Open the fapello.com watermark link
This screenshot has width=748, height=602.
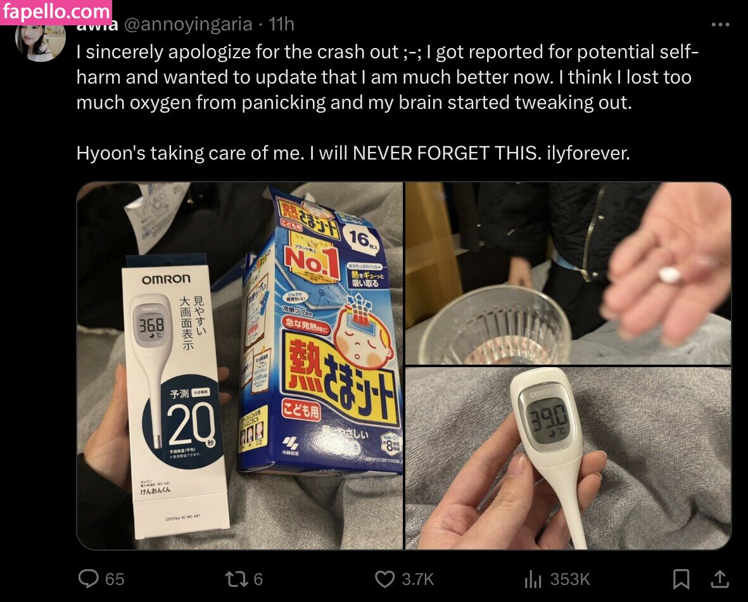coord(56,12)
